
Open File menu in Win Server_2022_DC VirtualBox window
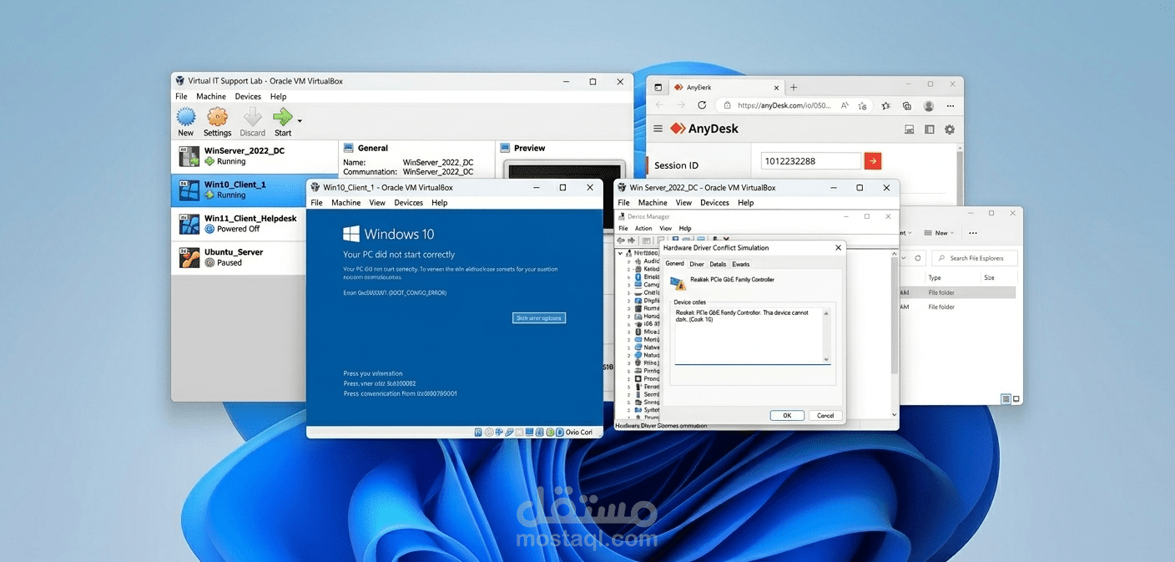coord(623,203)
